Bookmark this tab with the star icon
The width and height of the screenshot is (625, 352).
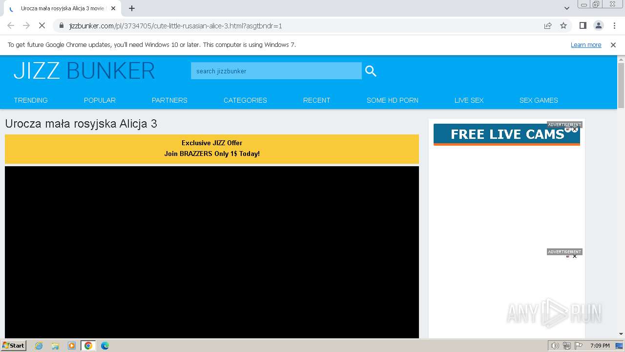point(563,25)
